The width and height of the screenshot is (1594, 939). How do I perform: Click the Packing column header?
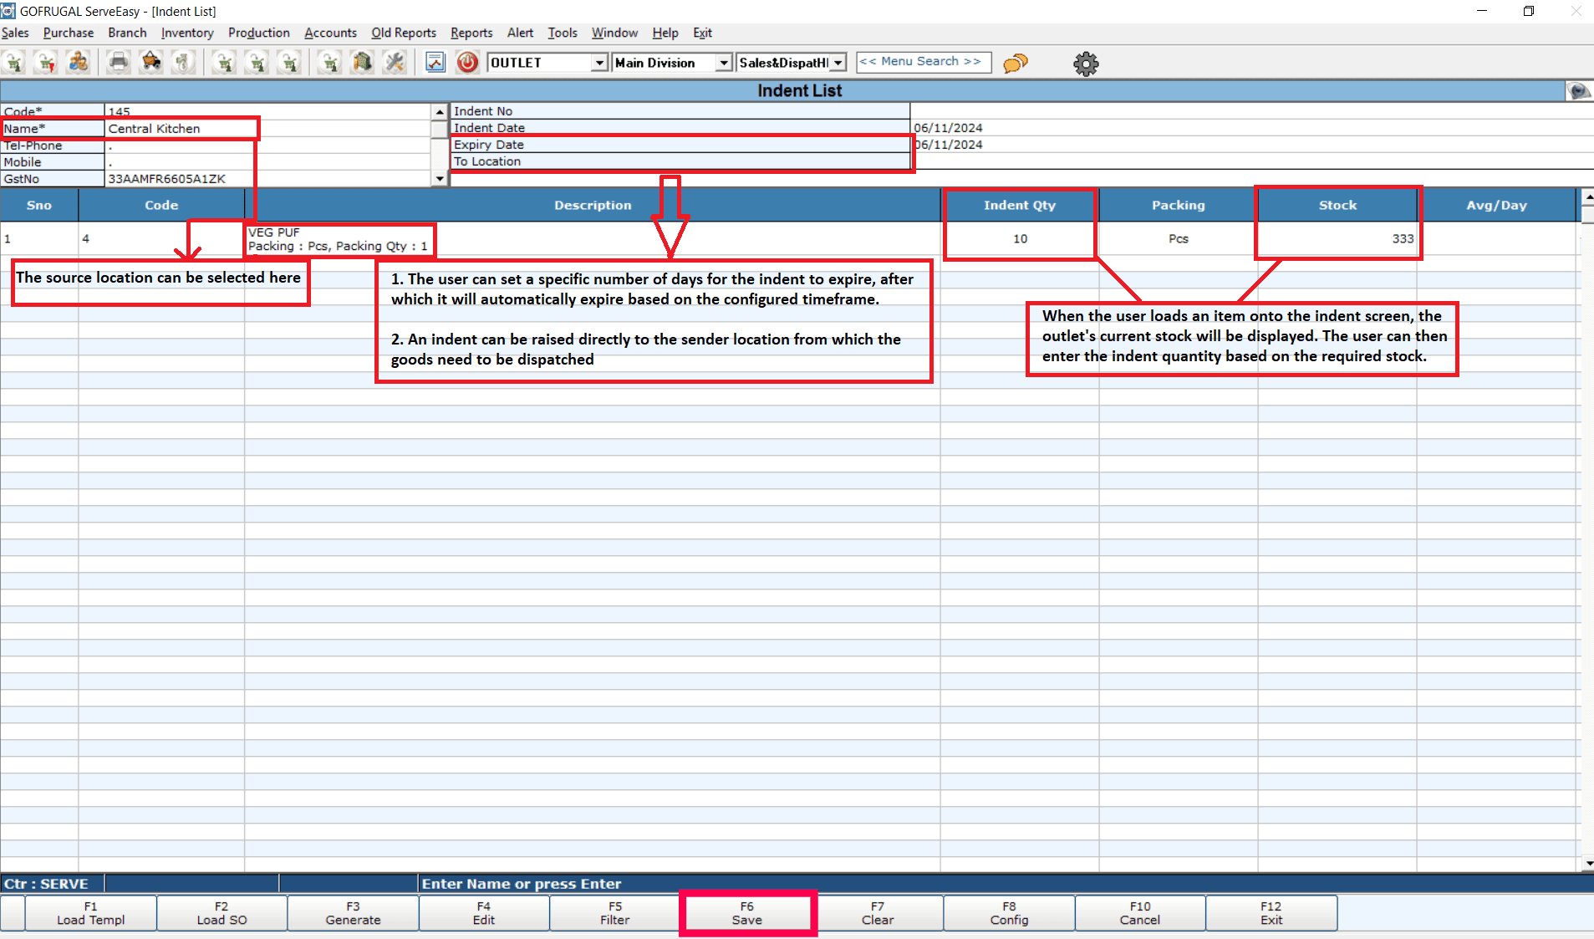[1179, 205]
